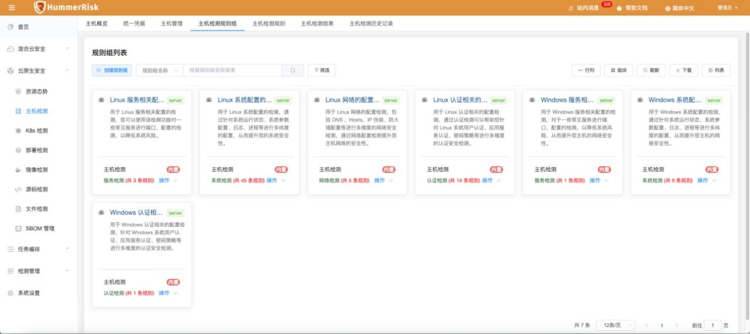This screenshot has height=334, width=750.
Task: Click the 筛选 filter button
Action: point(322,70)
